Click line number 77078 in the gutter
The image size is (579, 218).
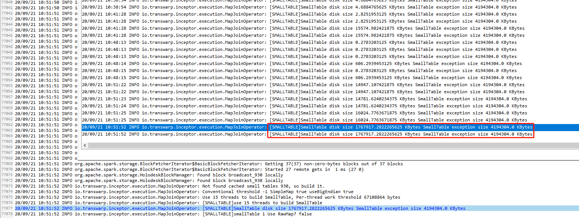7,214
